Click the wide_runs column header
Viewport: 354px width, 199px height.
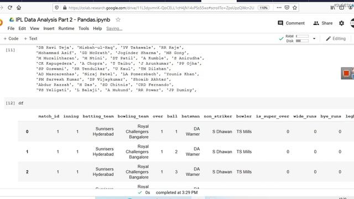(305, 116)
